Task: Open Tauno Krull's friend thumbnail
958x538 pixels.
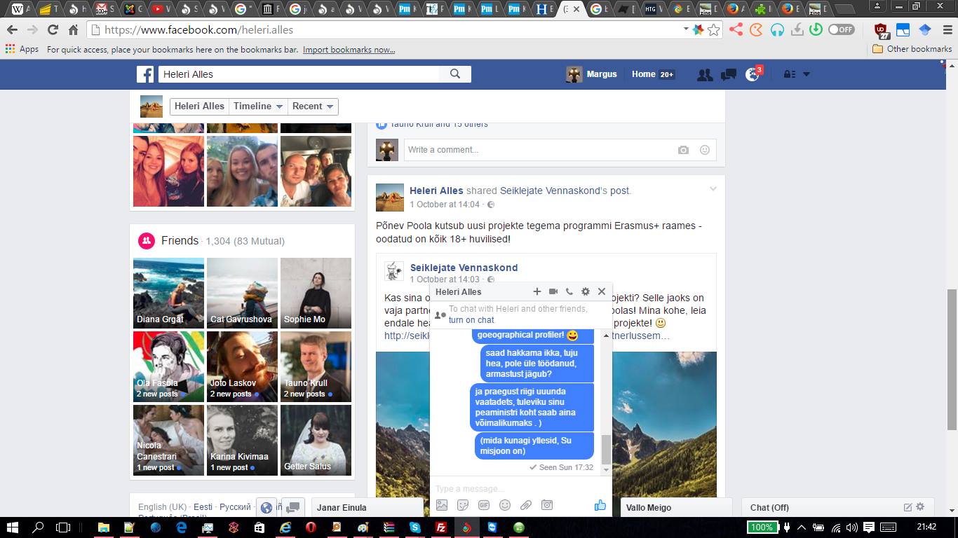Action: pyautogui.click(x=316, y=366)
